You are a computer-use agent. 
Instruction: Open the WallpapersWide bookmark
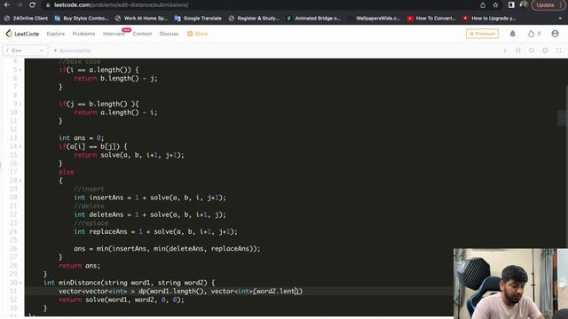click(x=374, y=18)
